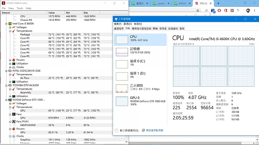This screenshot has width=259, height=145.
Task: Collapse the INTEL SSDSC2KW512G8 tree node
Action: pyautogui.click(x=6, y=71)
